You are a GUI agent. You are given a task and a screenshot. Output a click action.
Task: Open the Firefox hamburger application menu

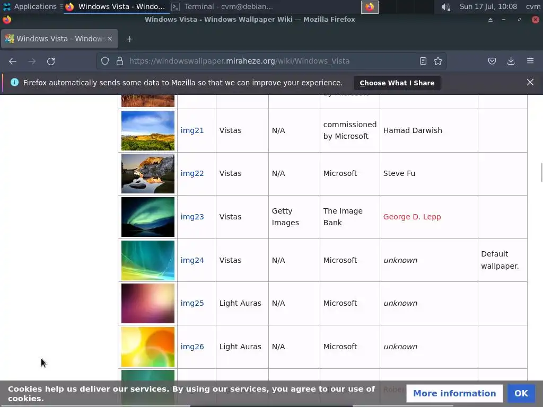click(530, 61)
